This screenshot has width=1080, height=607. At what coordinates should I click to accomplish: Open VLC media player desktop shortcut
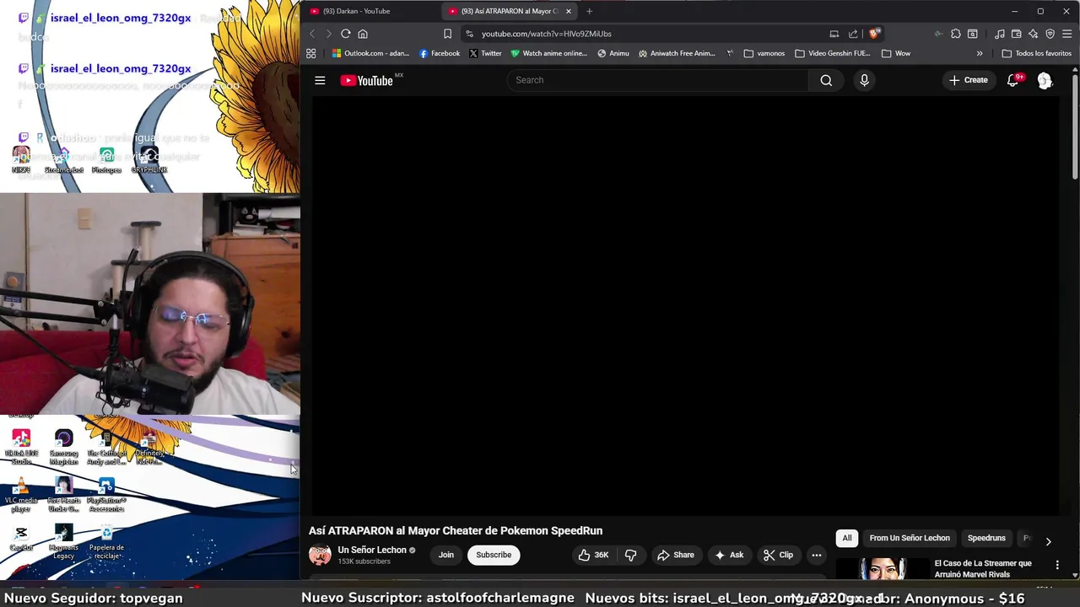pos(21,495)
